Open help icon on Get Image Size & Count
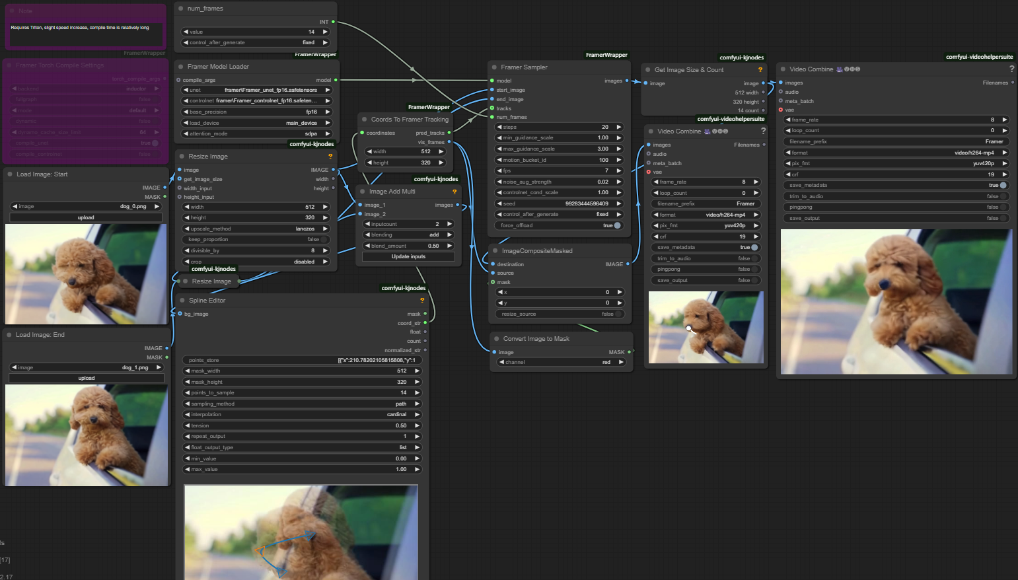 click(760, 70)
